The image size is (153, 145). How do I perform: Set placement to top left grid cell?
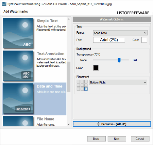tap(78, 81)
